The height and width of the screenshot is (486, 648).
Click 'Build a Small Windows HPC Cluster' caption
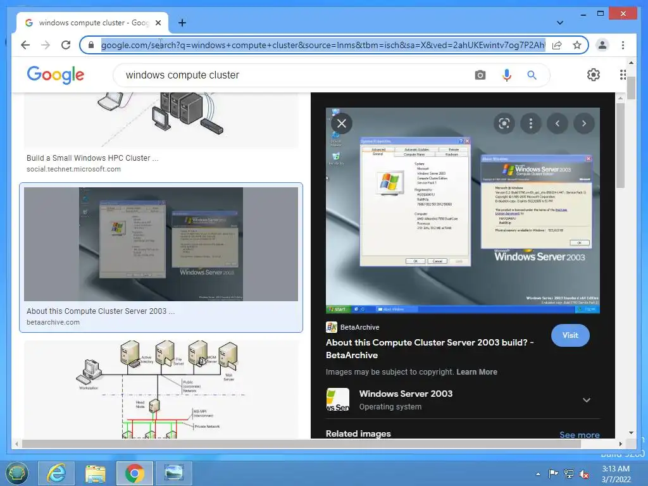tap(92, 158)
